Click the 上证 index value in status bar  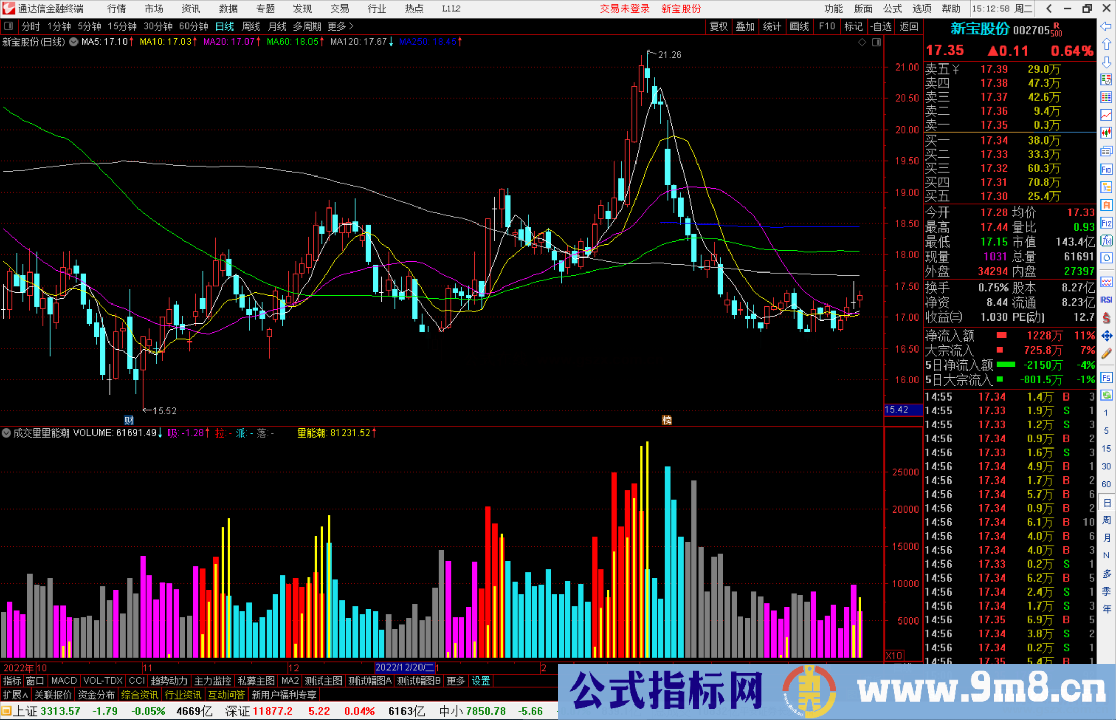tap(60, 711)
